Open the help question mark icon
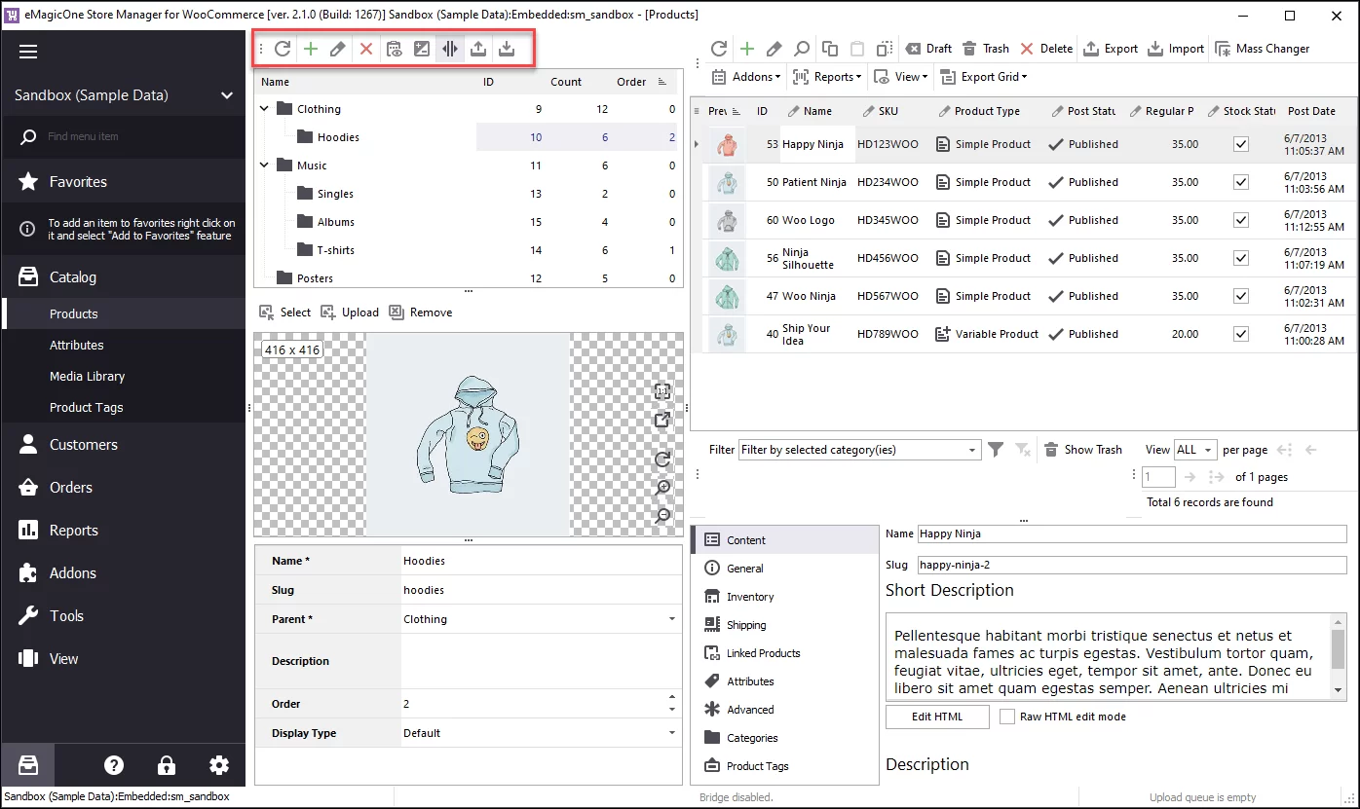The width and height of the screenshot is (1360, 809). pyautogui.click(x=114, y=765)
